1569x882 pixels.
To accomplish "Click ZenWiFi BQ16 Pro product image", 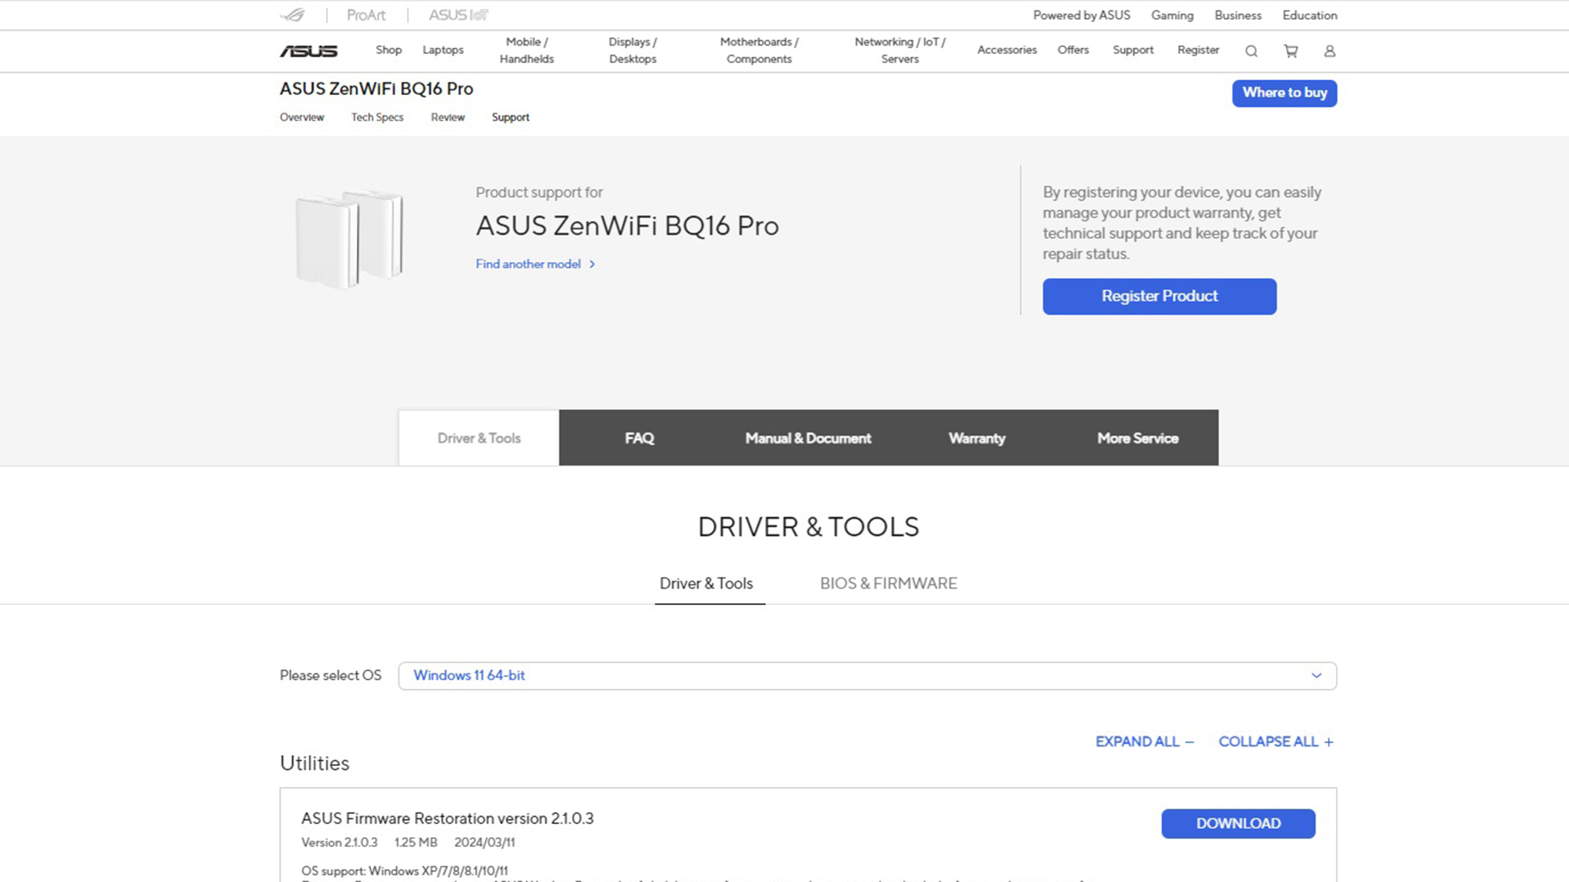I will click(349, 238).
